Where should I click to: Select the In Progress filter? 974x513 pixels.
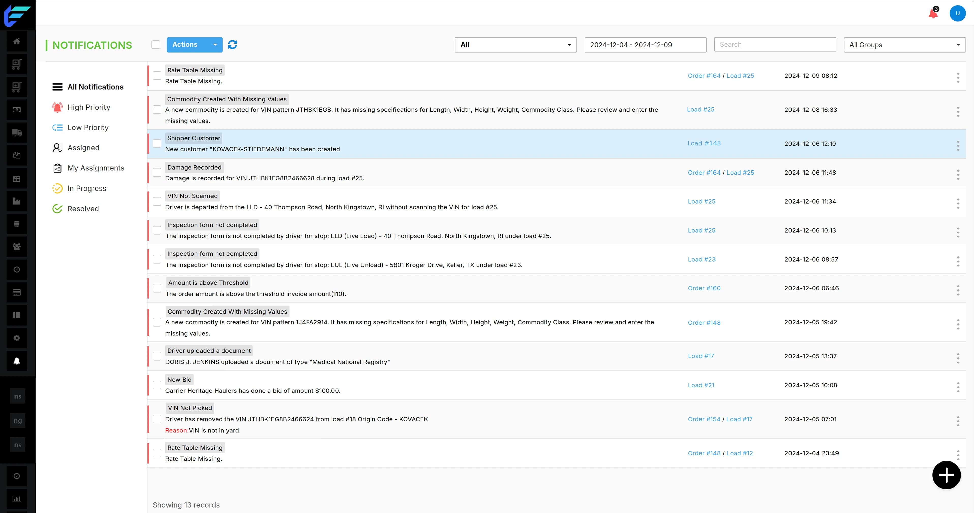click(x=79, y=188)
